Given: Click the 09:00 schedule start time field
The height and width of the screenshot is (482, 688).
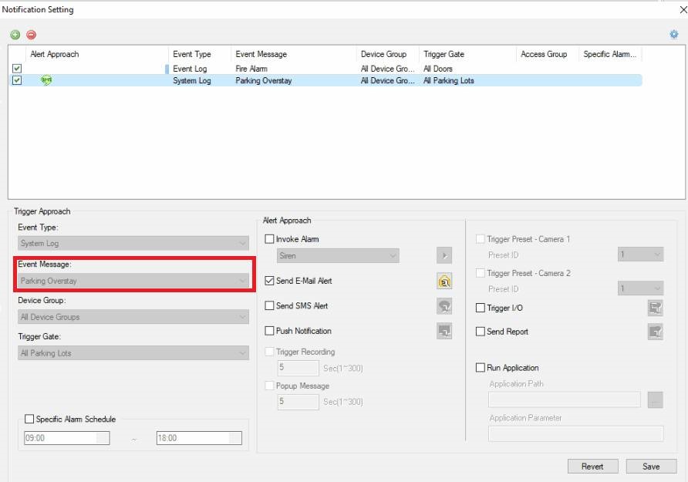Looking at the screenshot, I should tap(66, 438).
